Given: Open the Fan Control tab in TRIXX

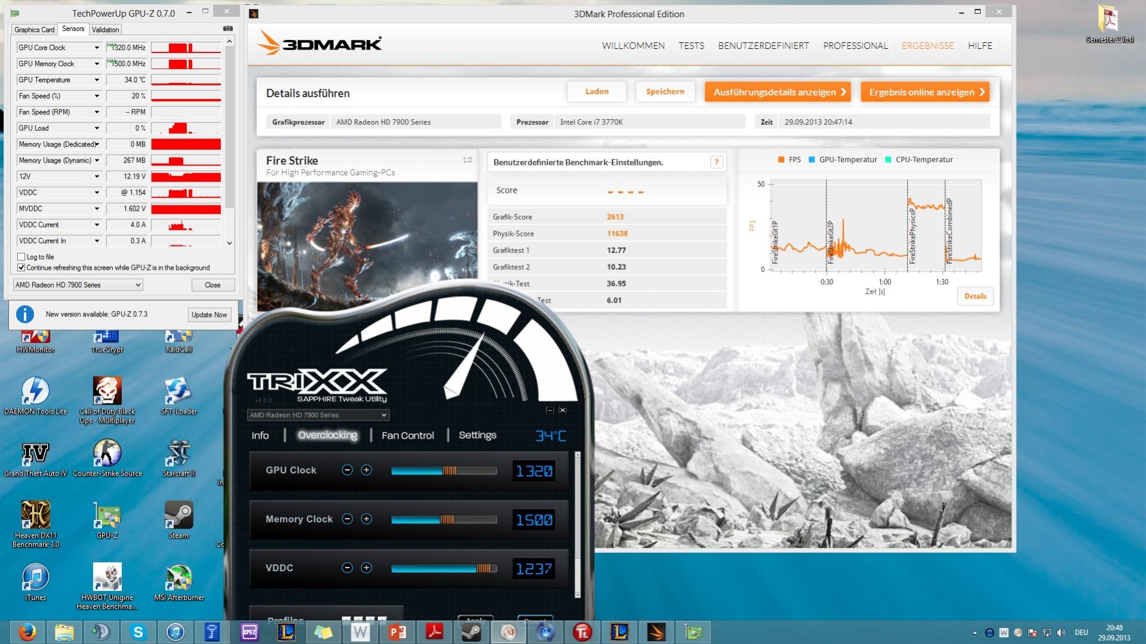Looking at the screenshot, I should point(408,435).
